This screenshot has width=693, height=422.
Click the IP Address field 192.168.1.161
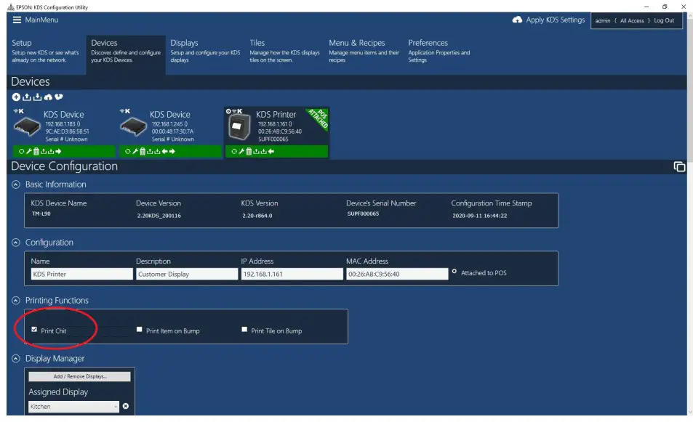(x=292, y=274)
